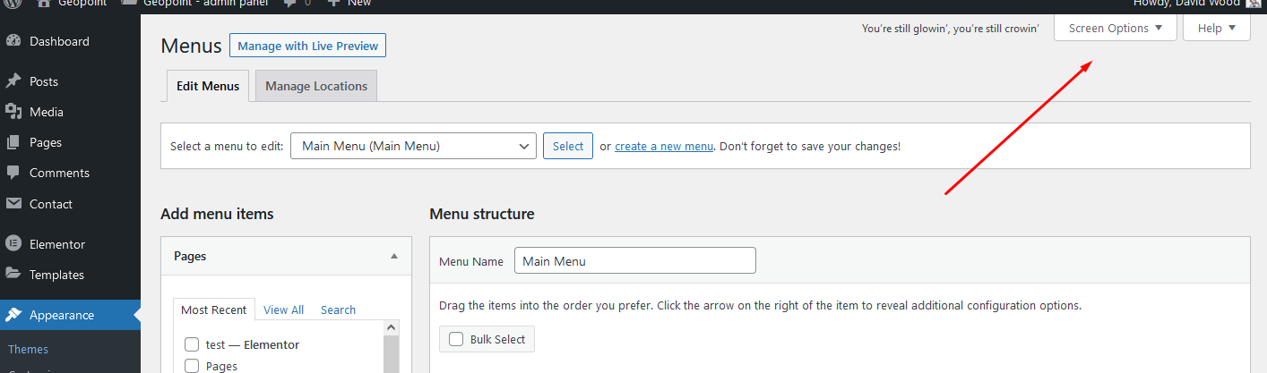The width and height of the screenshot is (1267, 373).
Task: Open Media via its sidebar icon
Action: pos(13,112)
